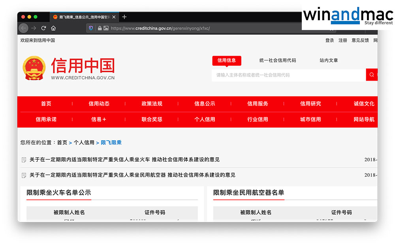
Task: Click the document icon beside the 乘坐火车 notice
Action: tap(24, 160)
